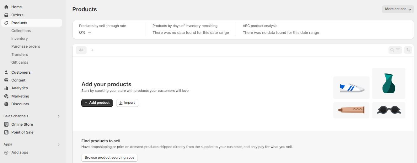Click the sneaker product illustration
This screenshot has height=163, width=417.
point(351,87)
